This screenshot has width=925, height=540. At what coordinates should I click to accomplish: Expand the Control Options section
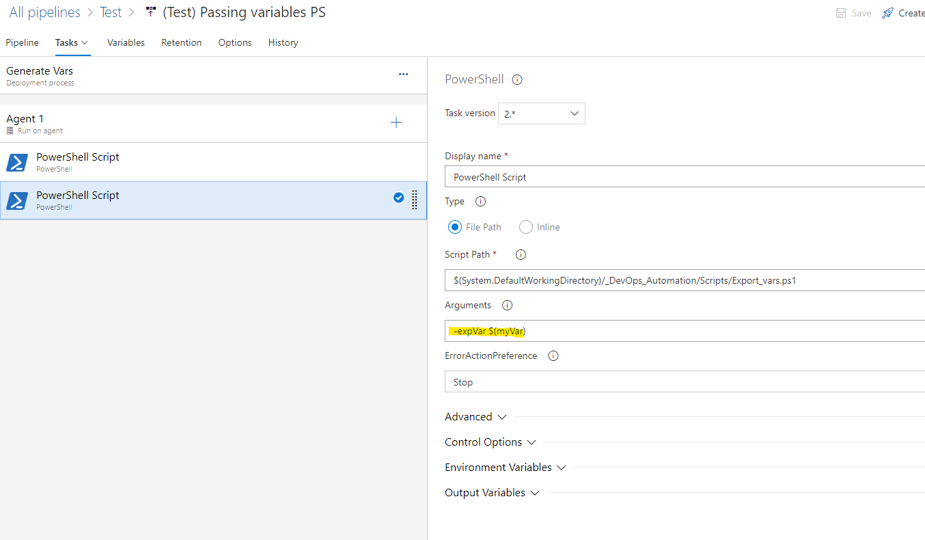click(x=491, y=442)
